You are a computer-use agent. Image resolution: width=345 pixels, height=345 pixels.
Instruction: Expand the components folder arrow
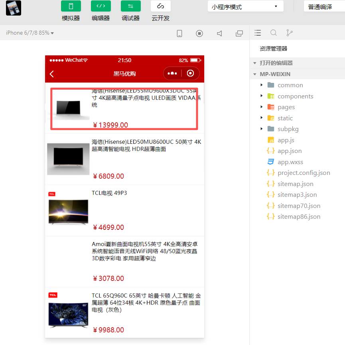point(262,96)
